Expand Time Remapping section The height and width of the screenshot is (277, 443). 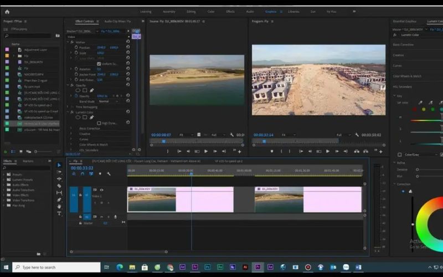[x=68, y=107]
